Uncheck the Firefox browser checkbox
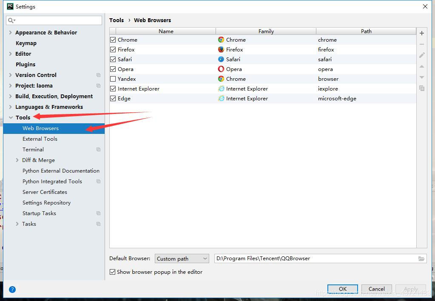The height and width of the screenshot is (301, 435). coord(113,49)
